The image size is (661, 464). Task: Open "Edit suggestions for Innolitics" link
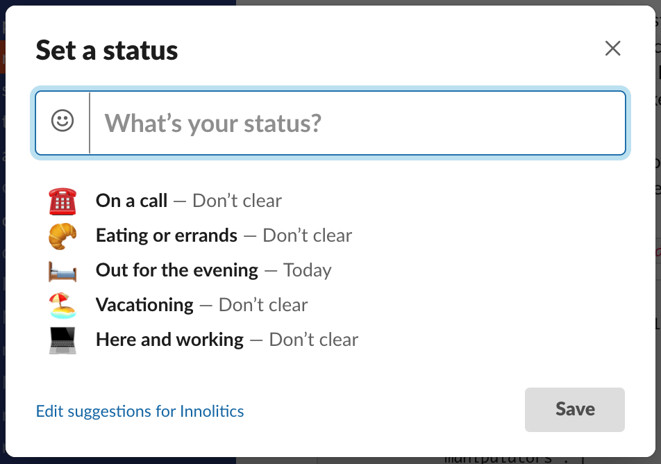[140, 411]
